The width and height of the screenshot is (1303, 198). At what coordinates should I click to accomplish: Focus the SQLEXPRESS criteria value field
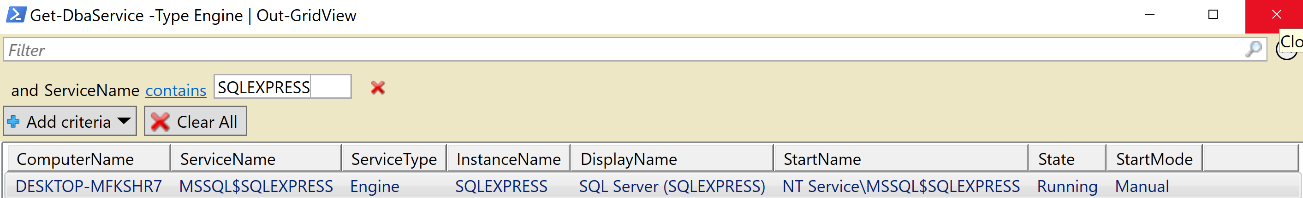coord(282,87)
